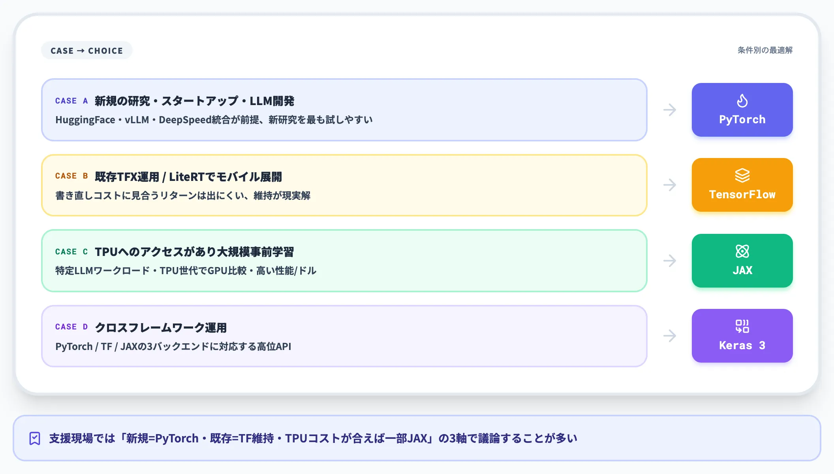Click the bookmark check icon in footer note

click(35, 438)
